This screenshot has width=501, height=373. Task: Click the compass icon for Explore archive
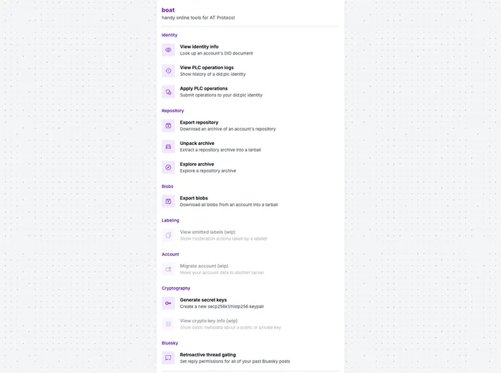168,168
